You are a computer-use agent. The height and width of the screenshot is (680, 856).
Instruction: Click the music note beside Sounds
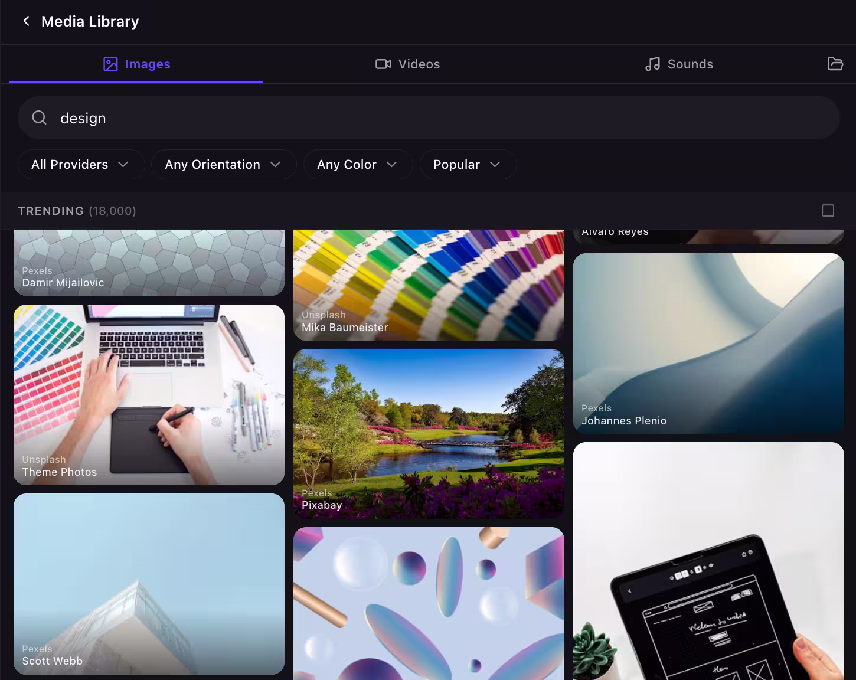point(652,64)
